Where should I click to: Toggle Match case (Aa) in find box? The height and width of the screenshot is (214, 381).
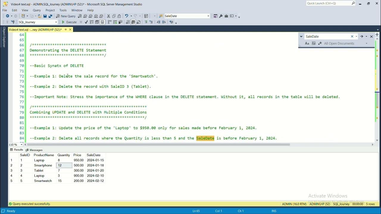pyautogui.click(x=307, y=43)
